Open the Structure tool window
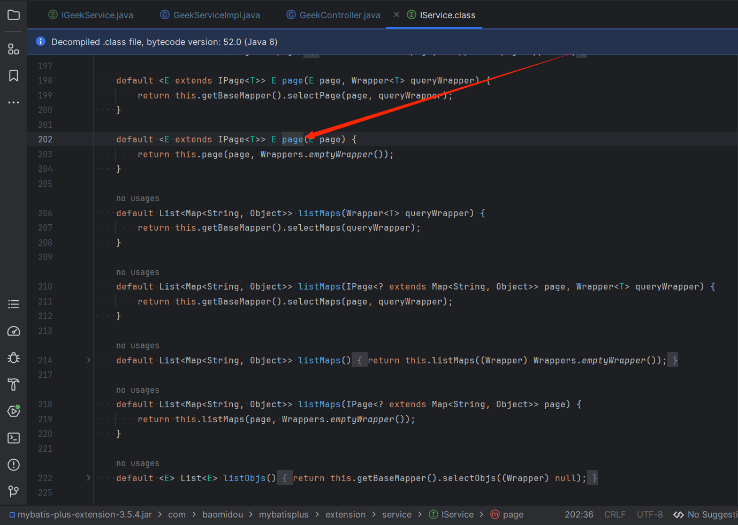Screen dimensions: 738x525 [13, 49]
